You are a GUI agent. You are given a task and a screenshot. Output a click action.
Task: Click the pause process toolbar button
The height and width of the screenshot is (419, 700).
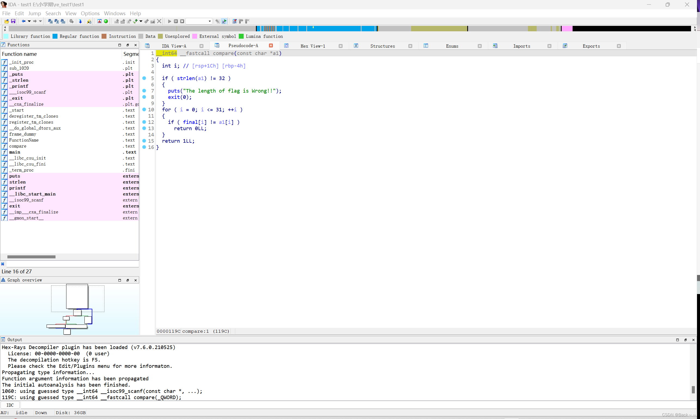[176, 21]
